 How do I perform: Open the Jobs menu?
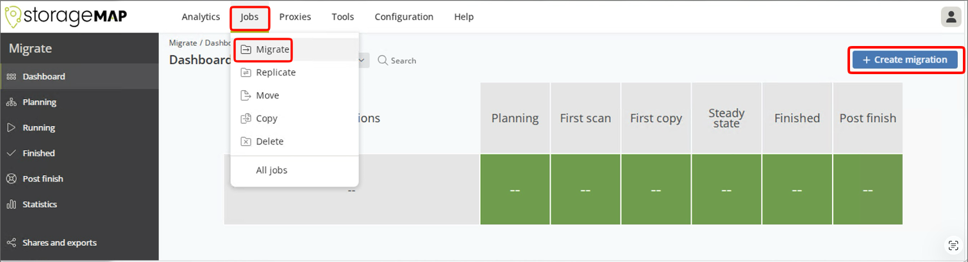(x=249, y=17)
